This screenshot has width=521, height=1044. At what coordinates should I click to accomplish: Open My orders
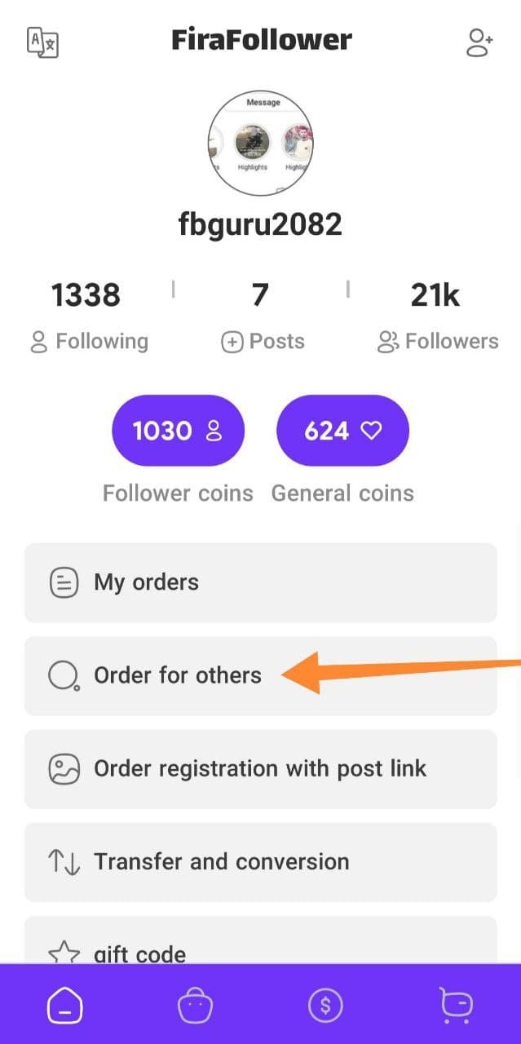tap(261, 582)
